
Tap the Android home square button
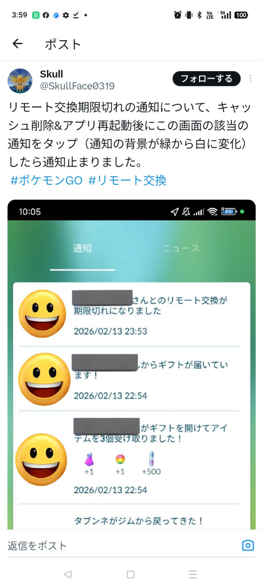(x=131, y=574)
